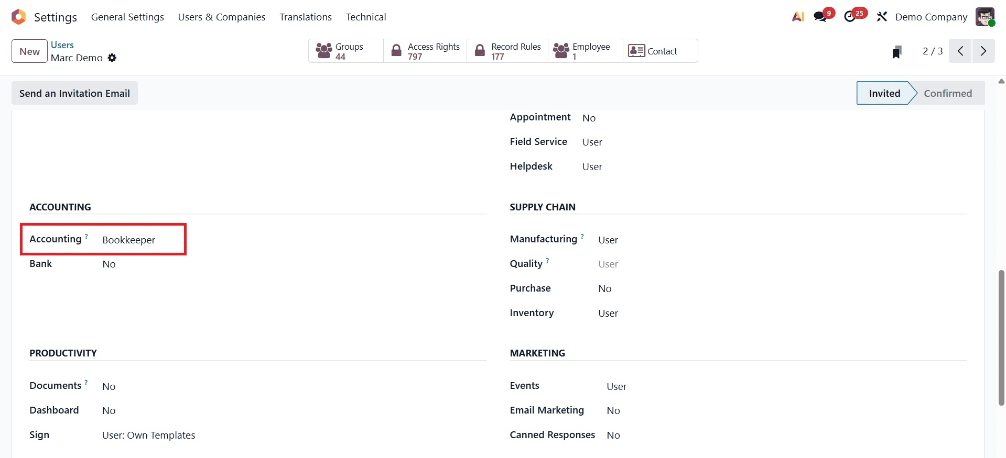Click the gear icon beside Marc Demo
This screenshot has width=1006, height=458.
112,58
